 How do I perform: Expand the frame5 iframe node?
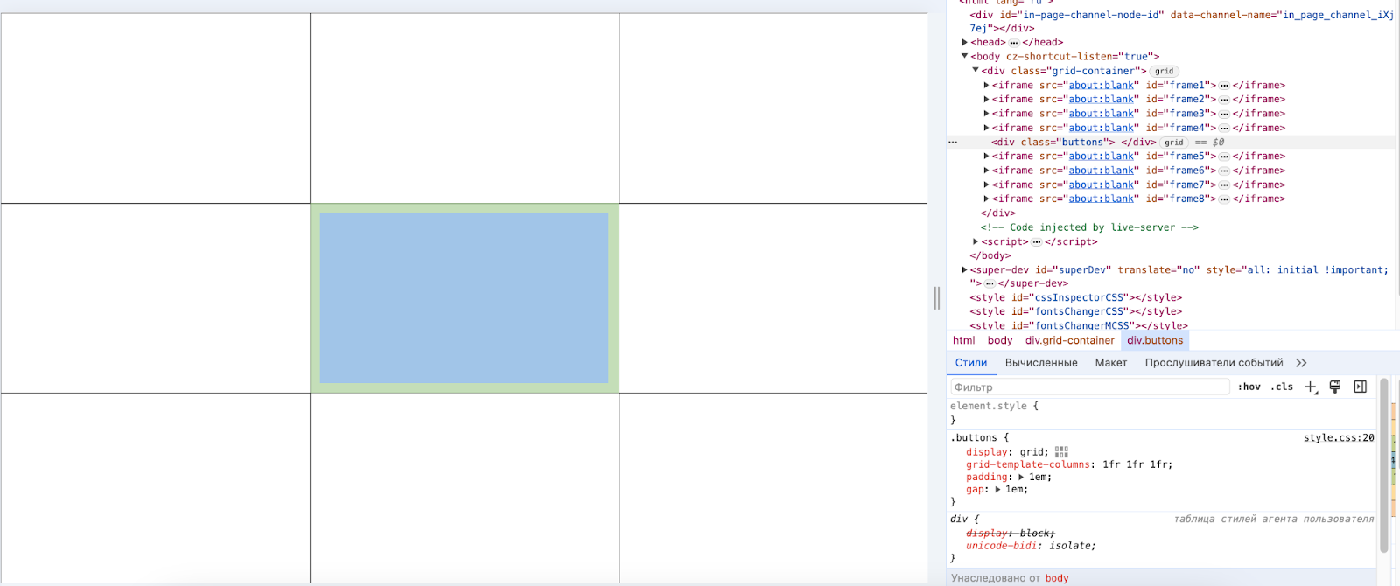(x=986, y=157)
